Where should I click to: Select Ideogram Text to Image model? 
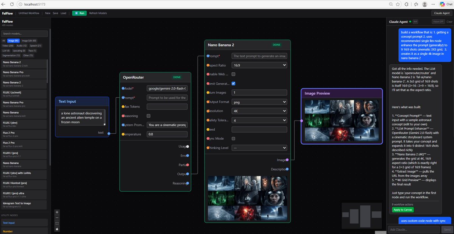25,205
